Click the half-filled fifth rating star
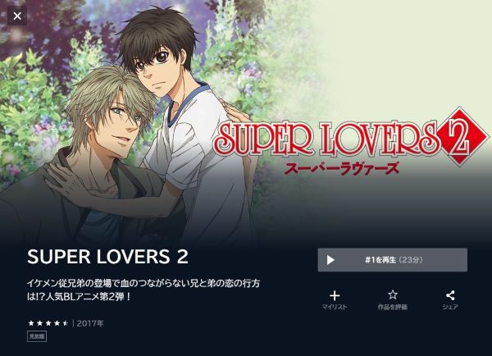Viewport: 492px width, 356px height. tap(66, 323)
